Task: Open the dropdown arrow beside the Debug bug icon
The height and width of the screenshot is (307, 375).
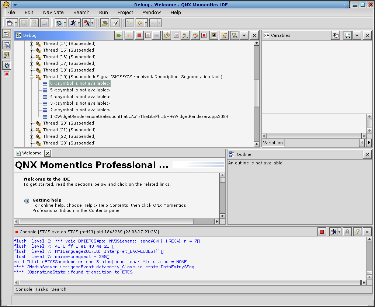Action: click(x=65, y=23)
